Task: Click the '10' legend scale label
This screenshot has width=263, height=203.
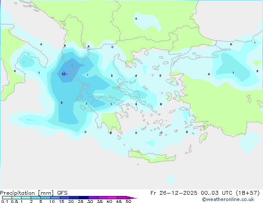Action: click(52, 201)
